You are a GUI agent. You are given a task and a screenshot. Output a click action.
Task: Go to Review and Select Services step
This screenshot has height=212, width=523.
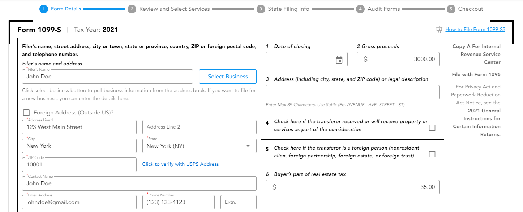tap(174, 9)
